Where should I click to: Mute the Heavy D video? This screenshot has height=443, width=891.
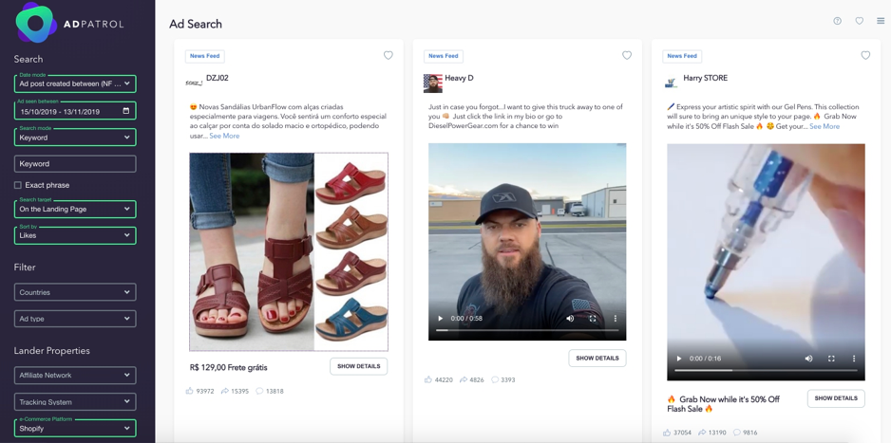pos(570,319)
